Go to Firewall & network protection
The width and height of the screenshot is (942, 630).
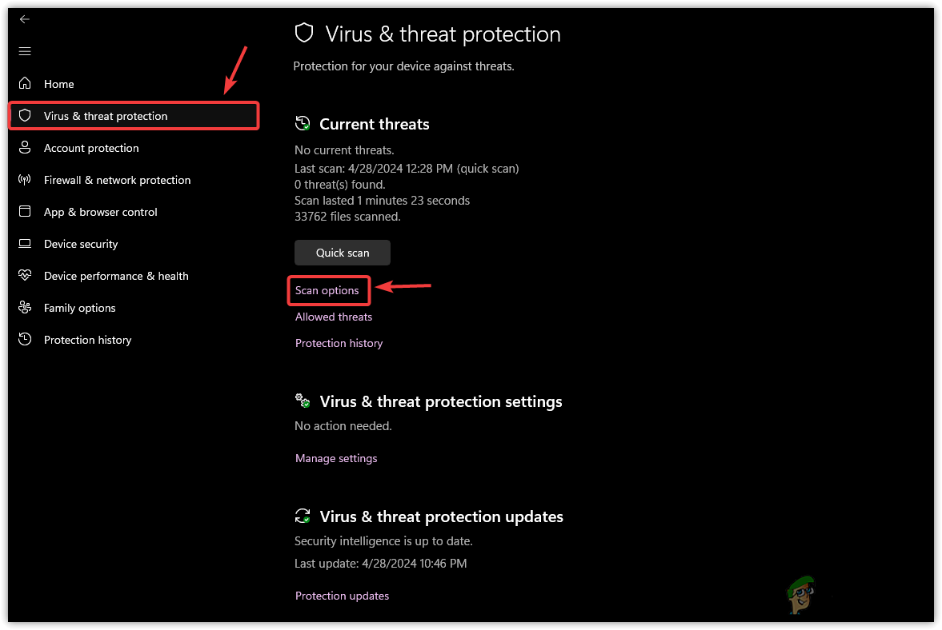[117, 180]
